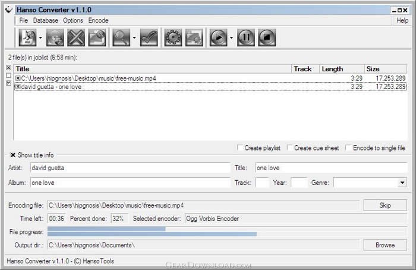Click the toggle selection joblist button
416x270 pixels.
(x=8, y=83)
